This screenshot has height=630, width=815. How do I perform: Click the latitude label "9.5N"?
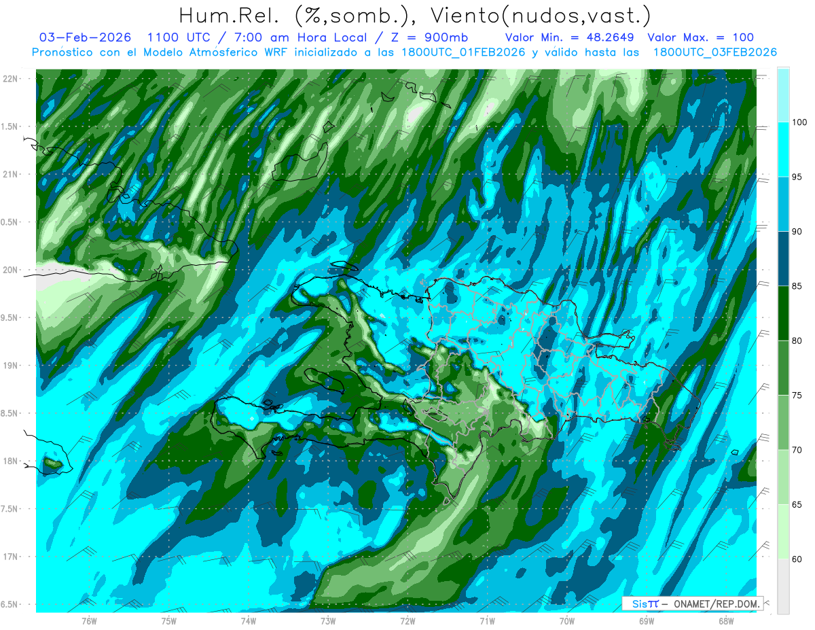click(10, 317)
